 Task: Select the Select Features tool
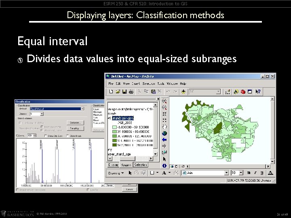164,153
